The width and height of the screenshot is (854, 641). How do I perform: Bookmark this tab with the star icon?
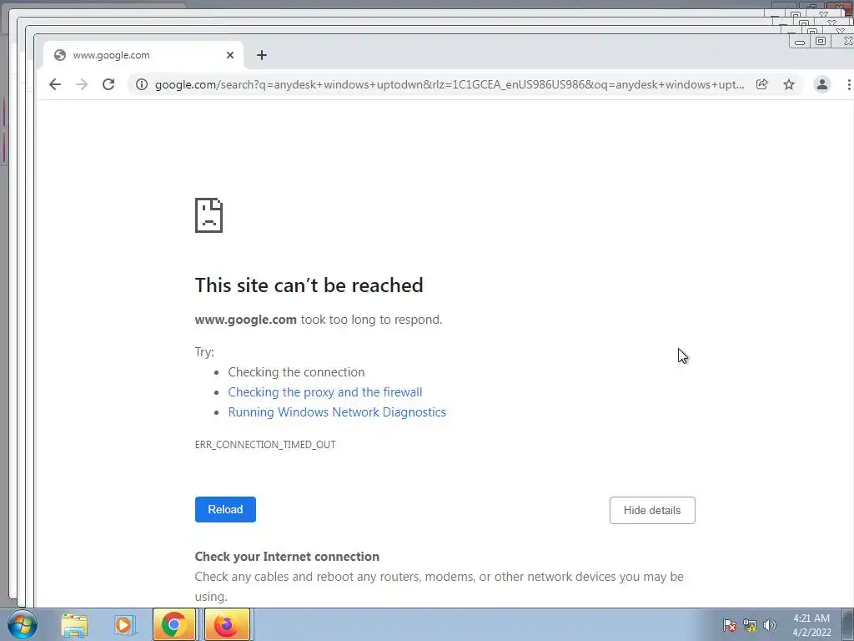(x=789, y=84)
